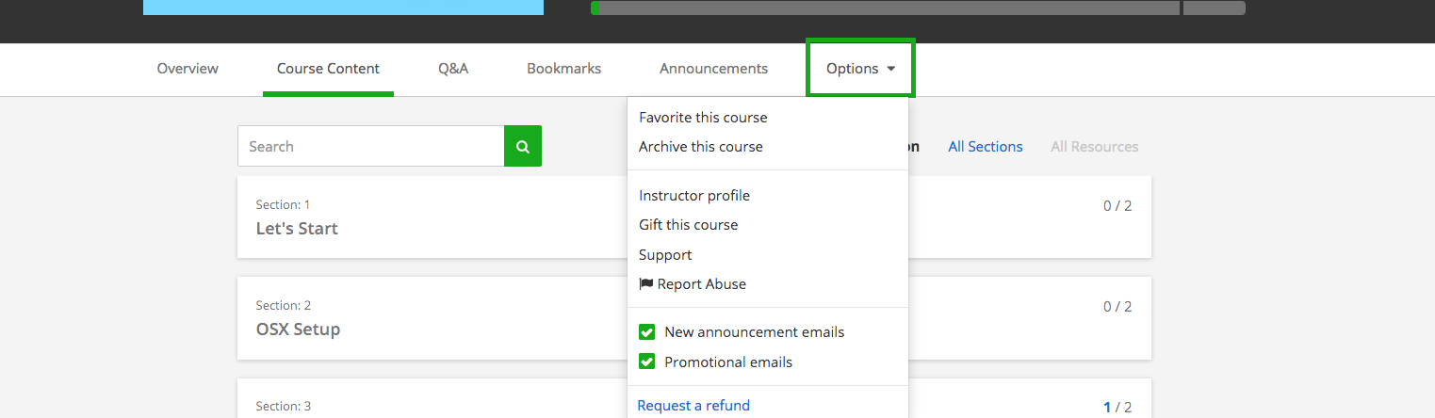
Task: Click the All Resources filter
Action: (1095, 146)
